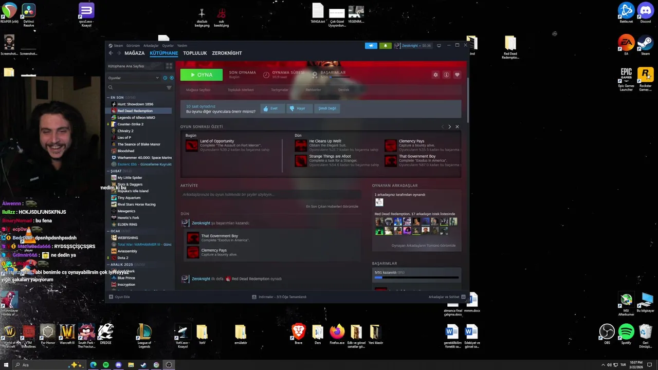The image size is (658, 370).
Task: Open the Yardım menu
Action: tap(182, 45)
